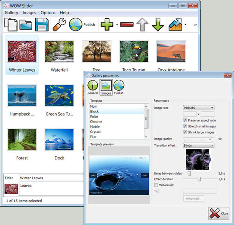234x225 pixels.
Task: Select the Toco Toucan thumbnail
Action: tap(134, 51)
